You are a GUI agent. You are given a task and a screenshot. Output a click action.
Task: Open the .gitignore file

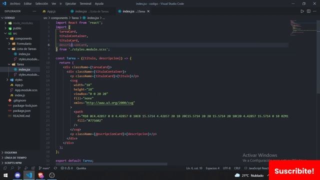[x=19, y=100]
